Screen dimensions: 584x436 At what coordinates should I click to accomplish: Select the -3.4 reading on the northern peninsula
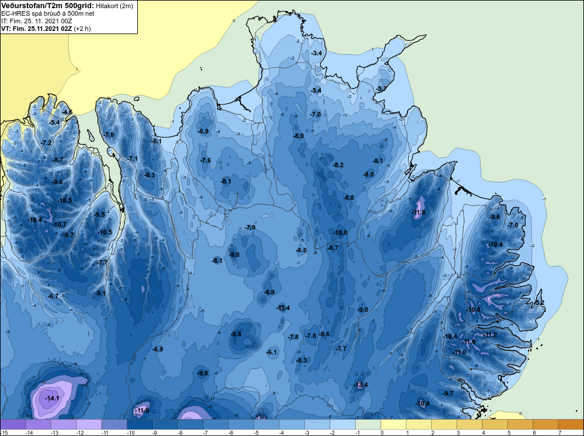317,54
